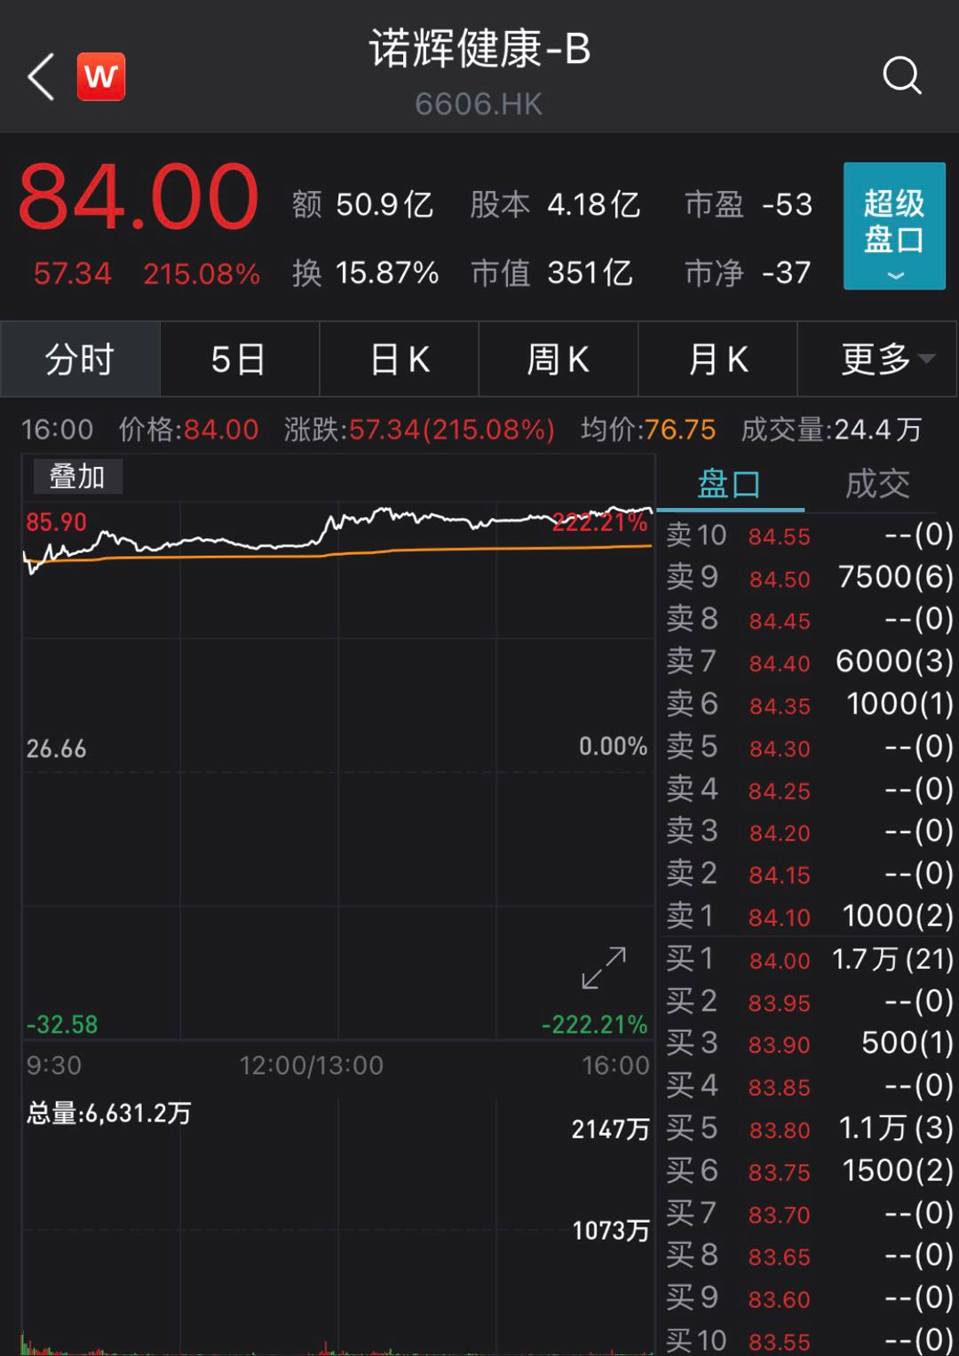Select the 分时 chart tab
This screenshot has height=1356, width=959.
click(x=80, y=360)
